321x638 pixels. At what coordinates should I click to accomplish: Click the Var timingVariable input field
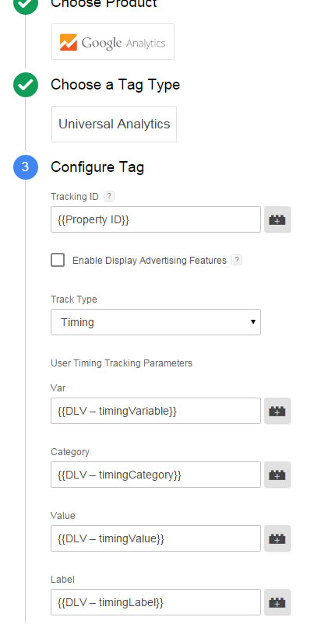tap(156, 411)
